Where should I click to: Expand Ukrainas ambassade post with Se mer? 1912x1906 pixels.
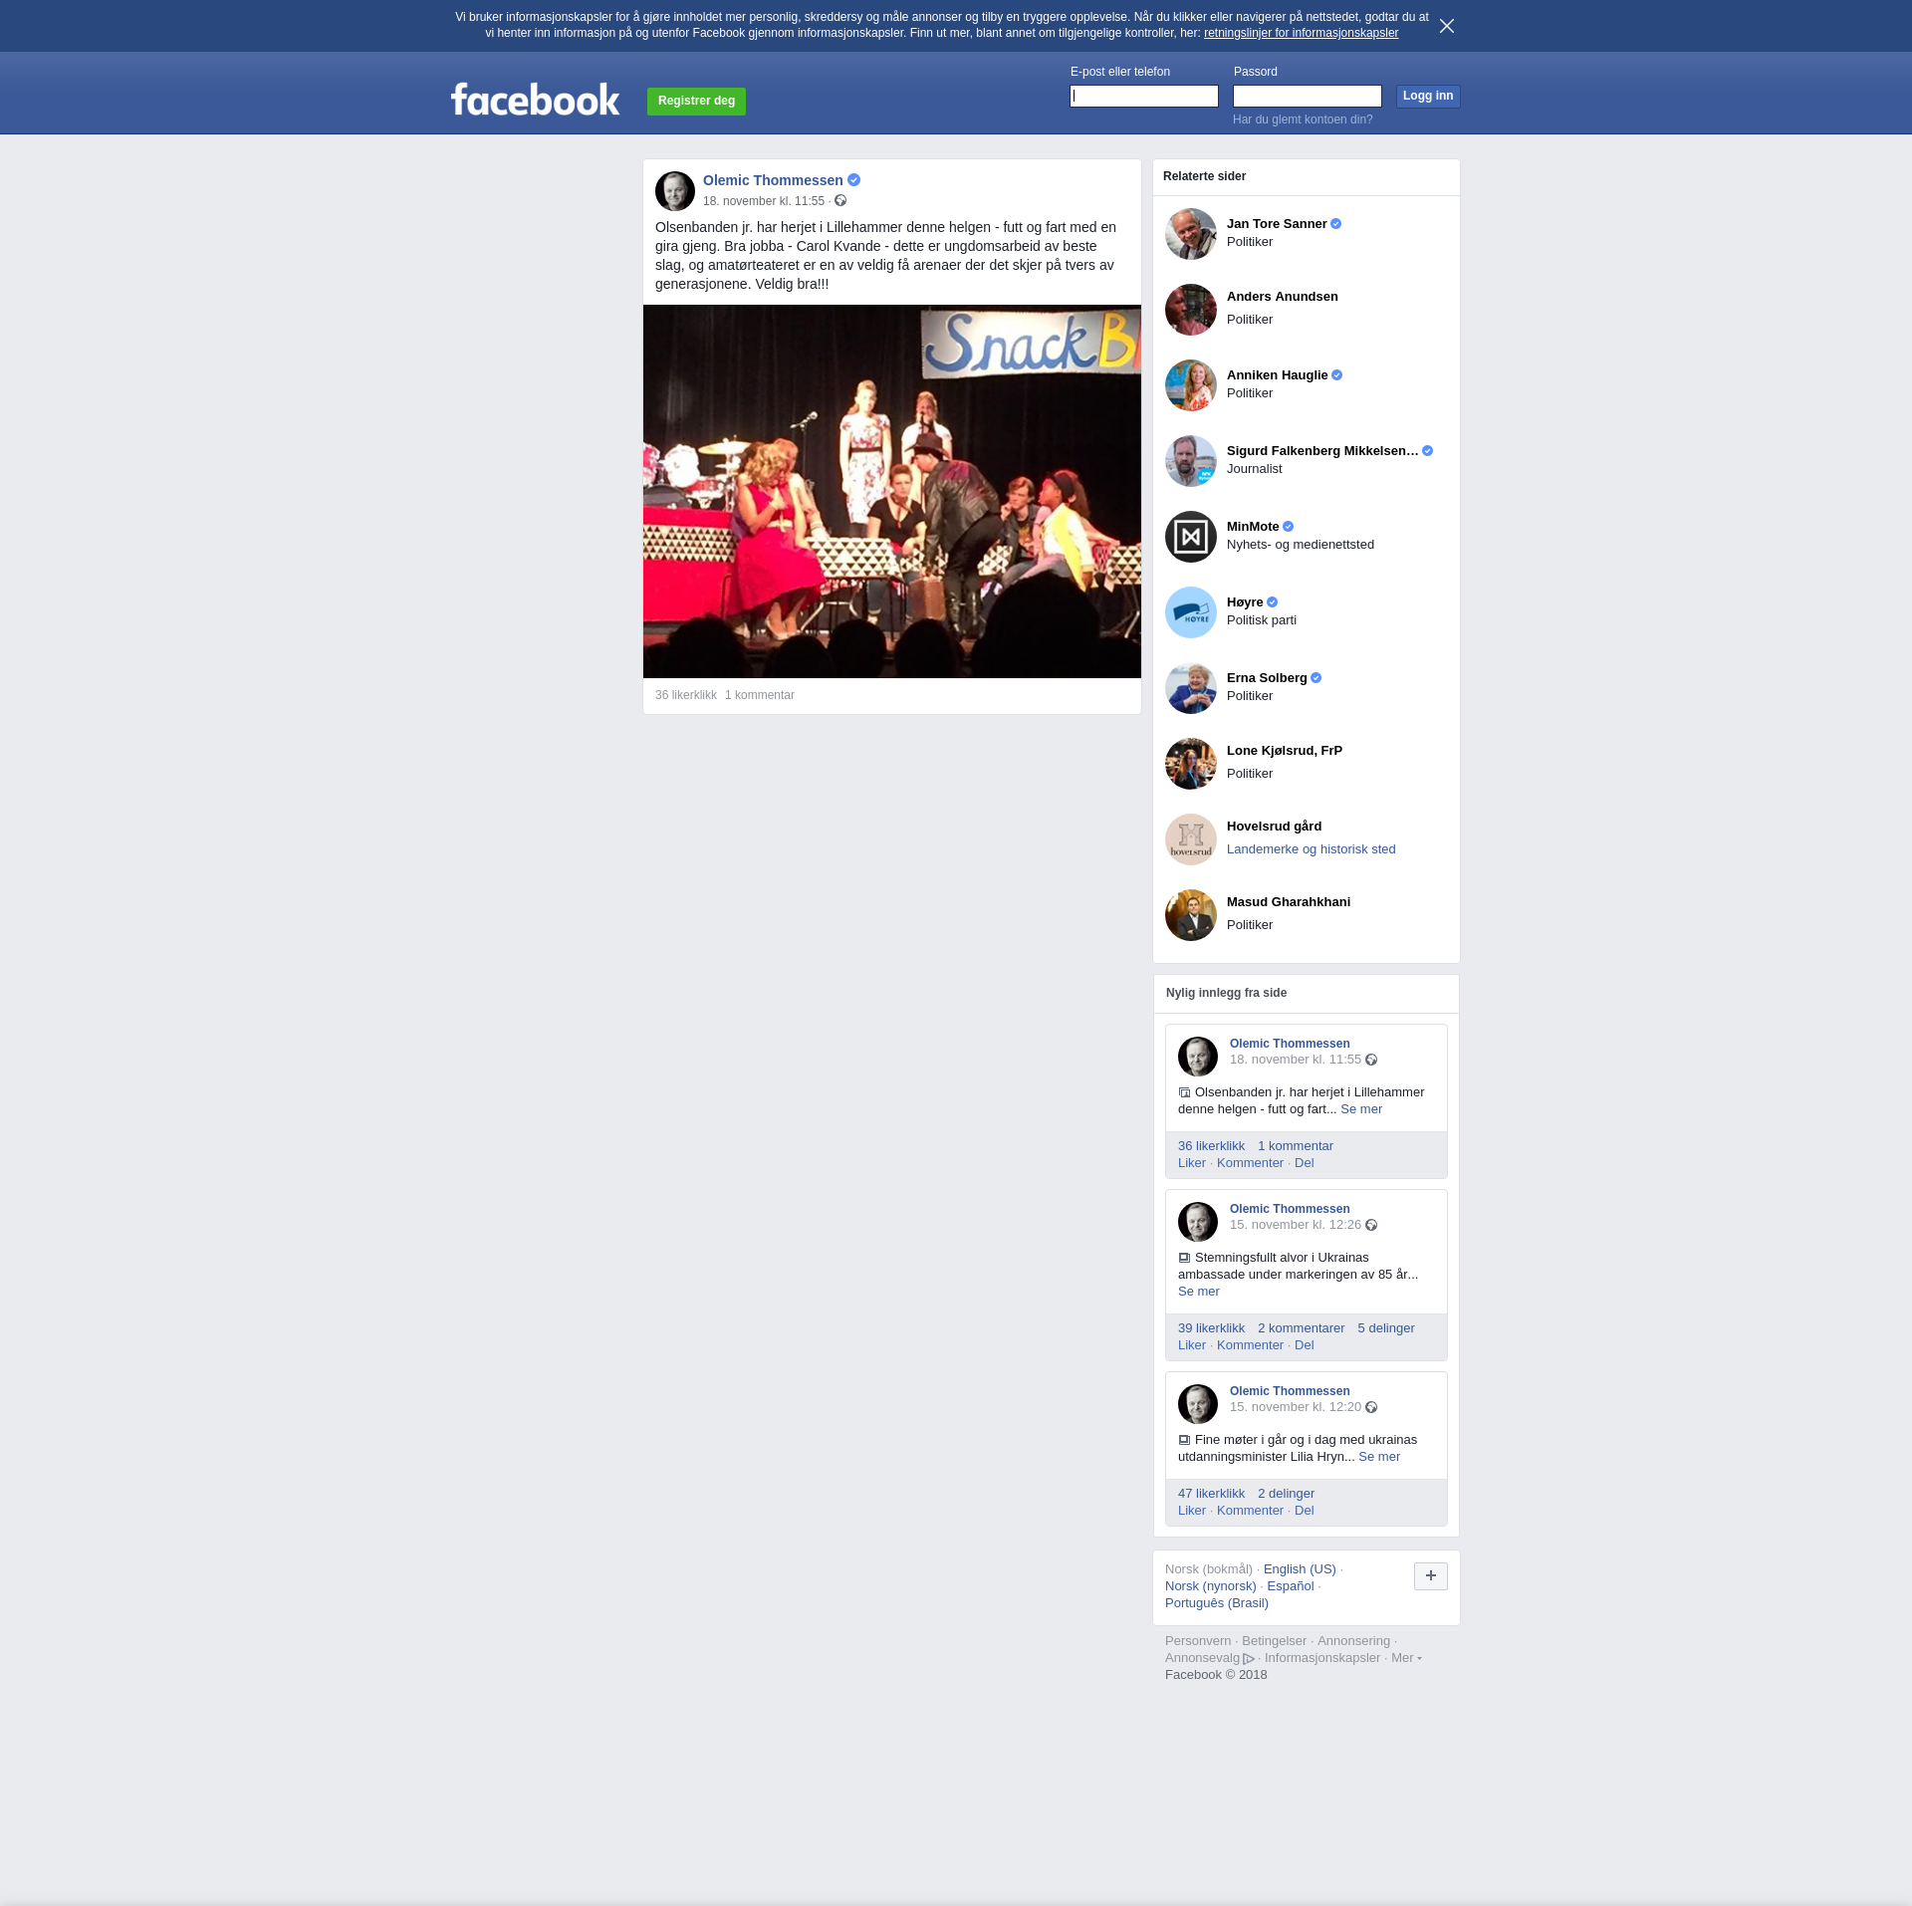pyautogui.click(x=1198, y=1292)
